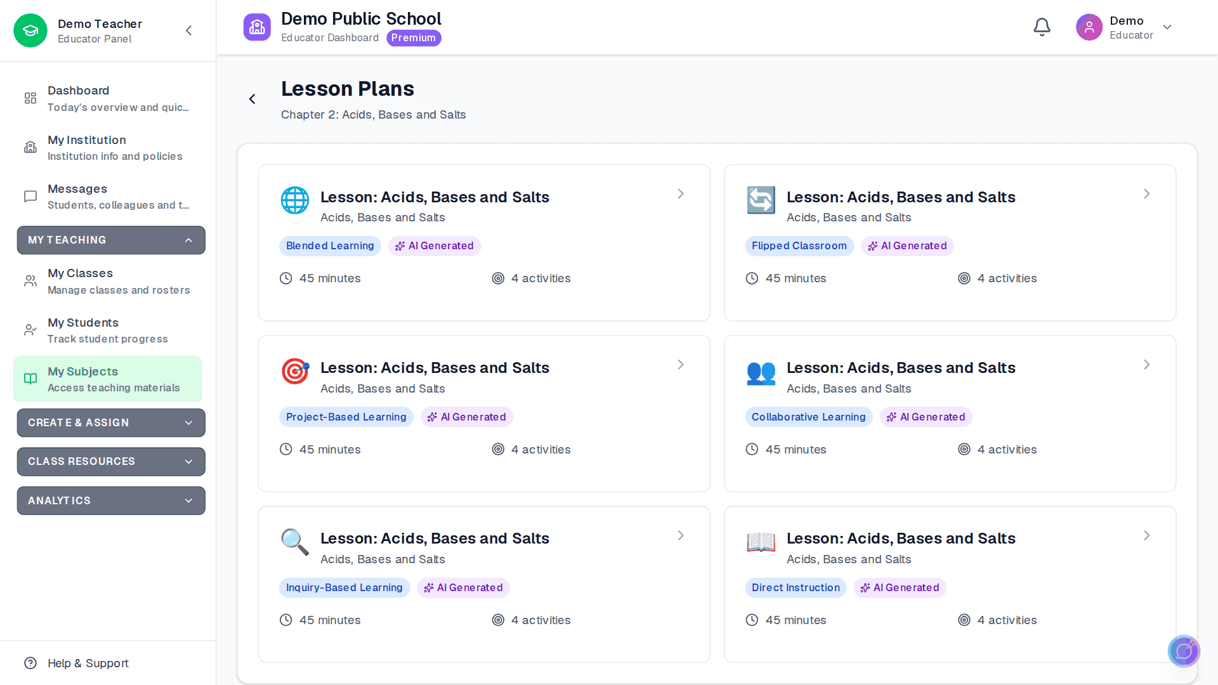Open My Institution menu item
This screenshot has height=685, width=1218.
click(x=108, y=148)
